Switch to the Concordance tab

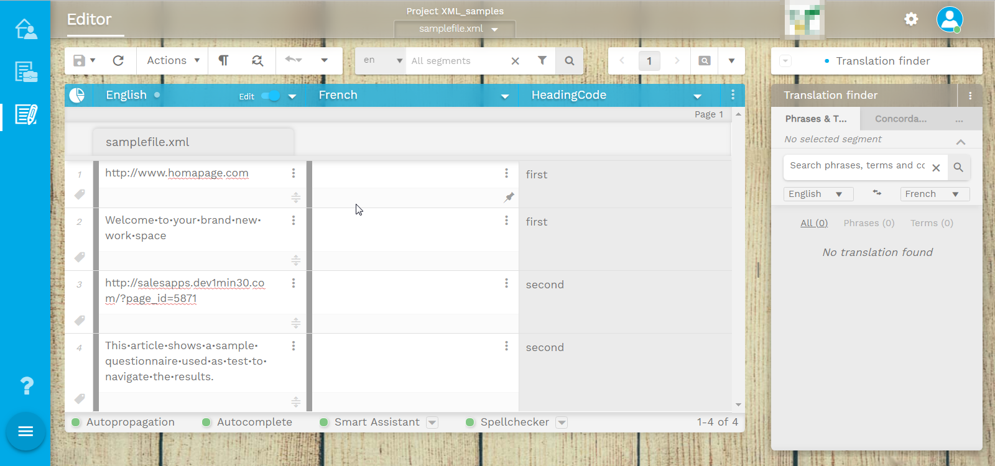click(900, 119)
